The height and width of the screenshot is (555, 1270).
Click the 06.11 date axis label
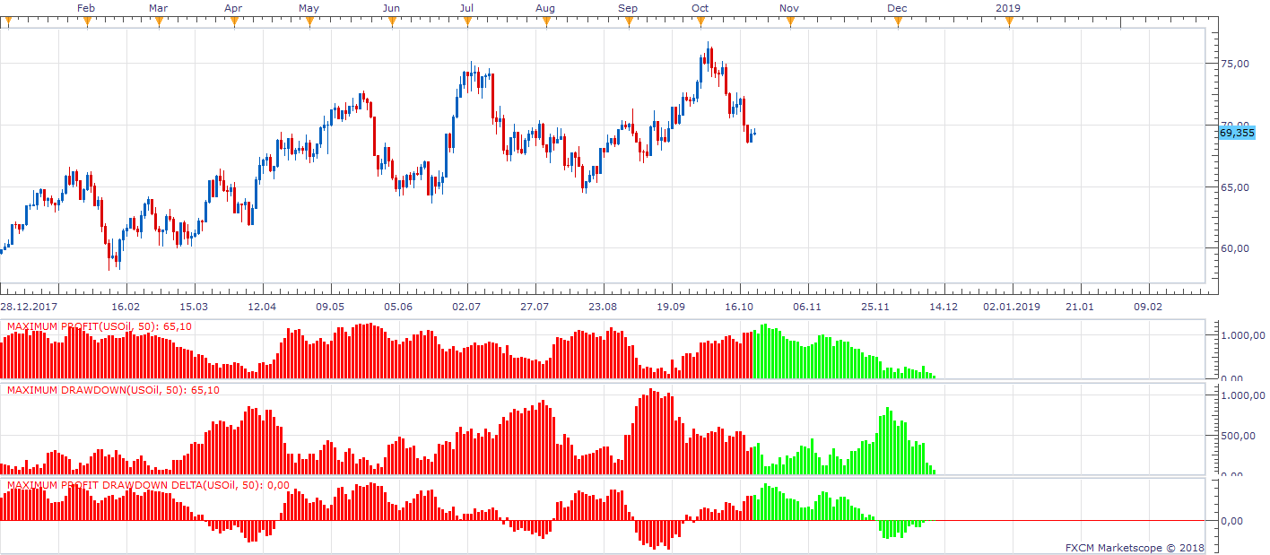click(807, 307)
